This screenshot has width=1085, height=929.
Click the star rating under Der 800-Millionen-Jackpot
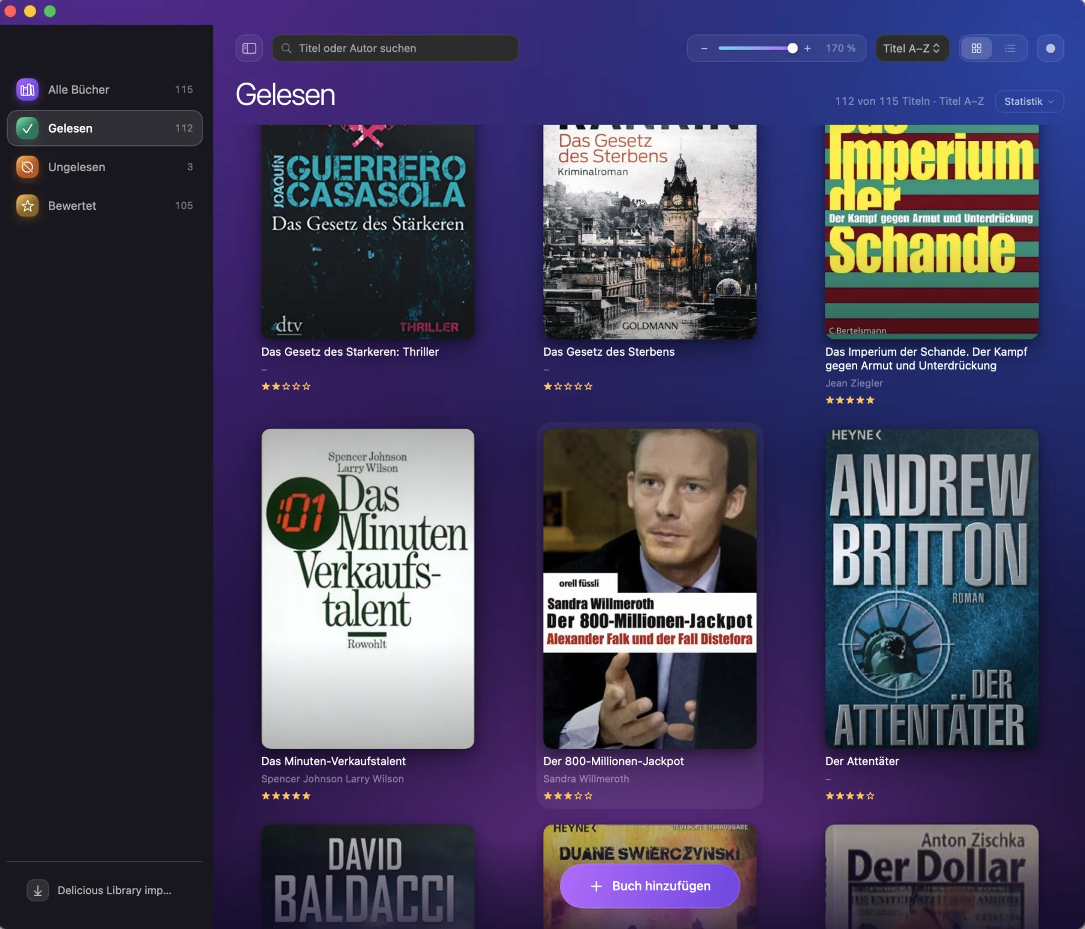(568, 796)
